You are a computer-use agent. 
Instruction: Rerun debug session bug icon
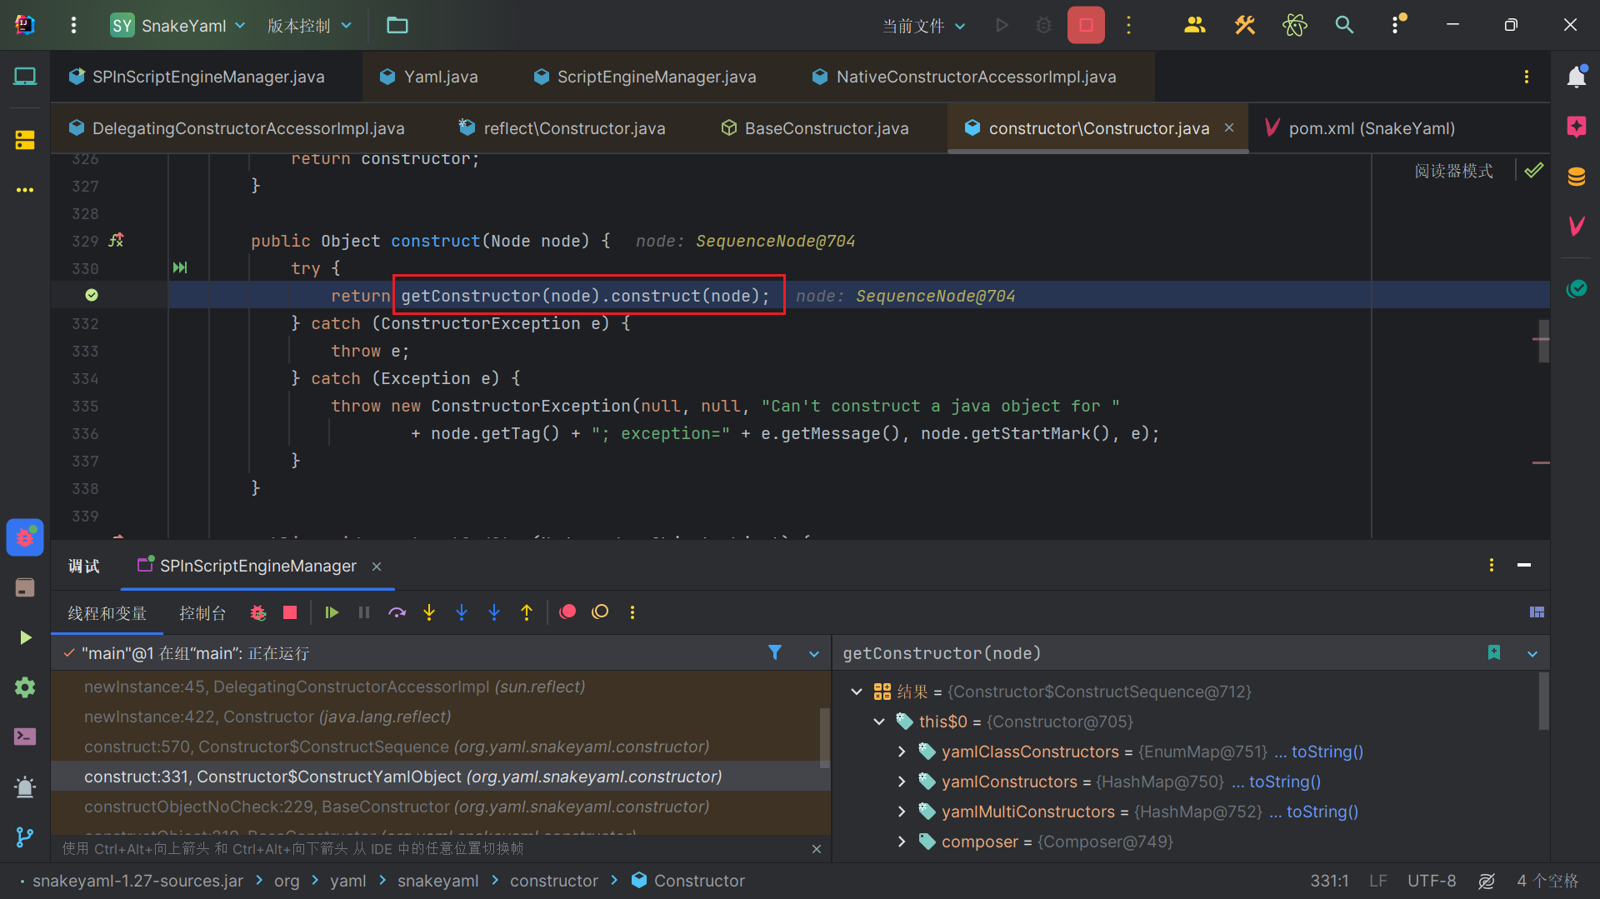coord(258,612)
